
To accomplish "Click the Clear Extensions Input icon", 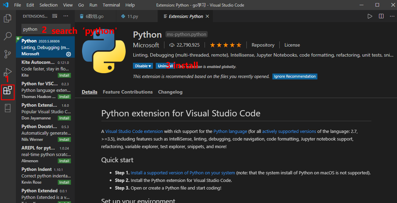I will [55, 16].
